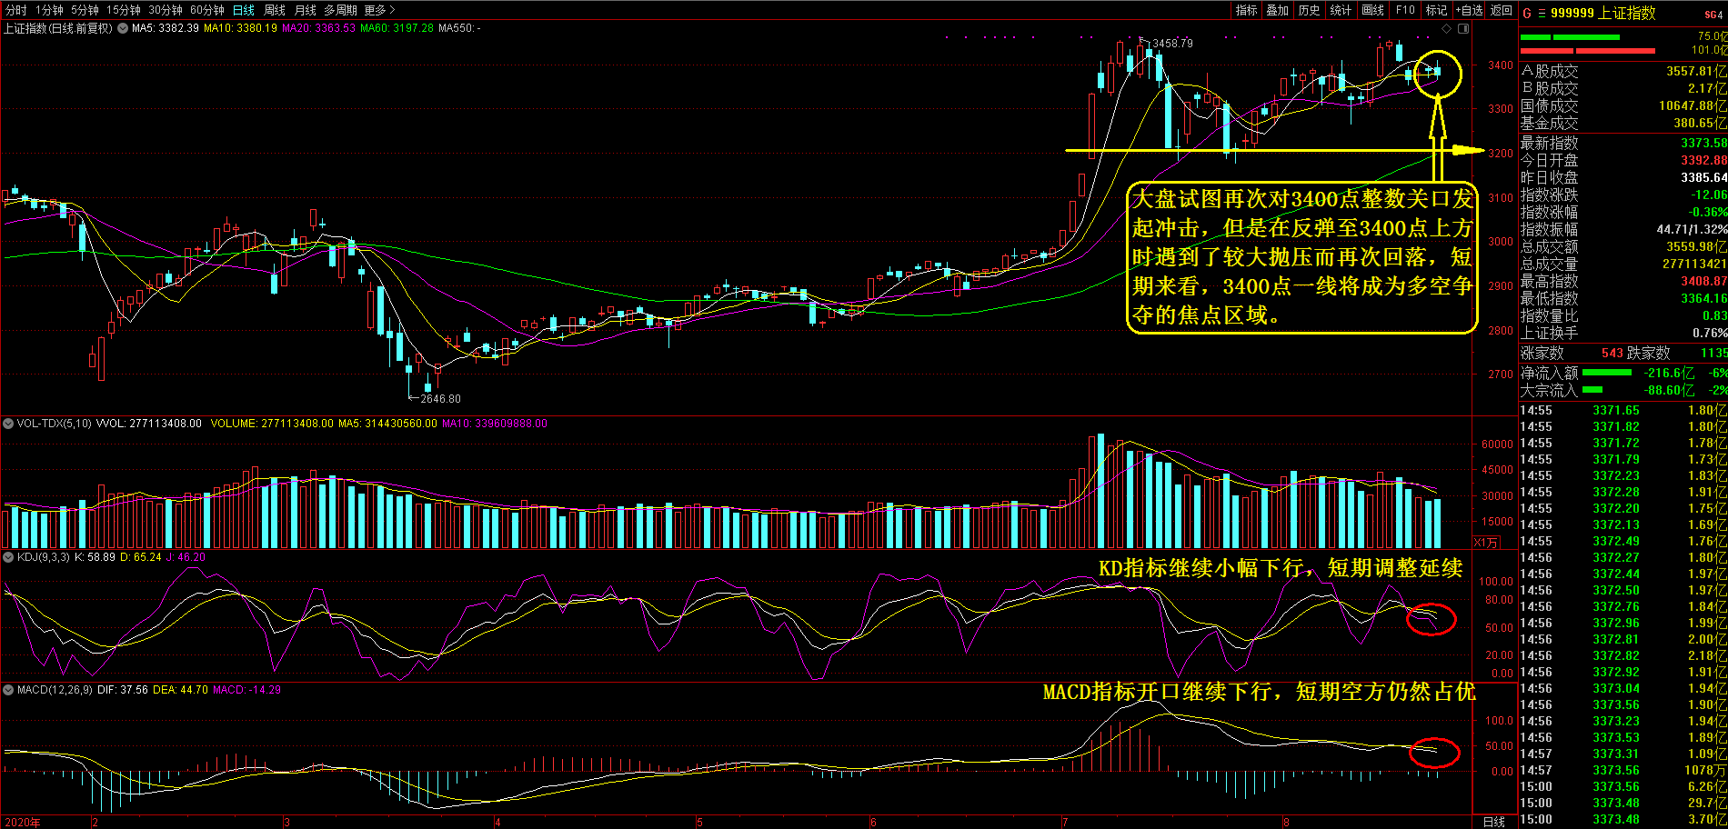Click the red G icon in quote header
Screen dimensions: 1728x829
(1527, 13)
